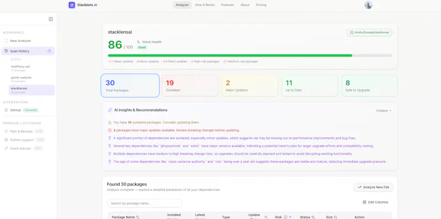The height and width of the screenshot is (219, 441).
Task: Filter by the Outdated card
Action: point(190,85)
